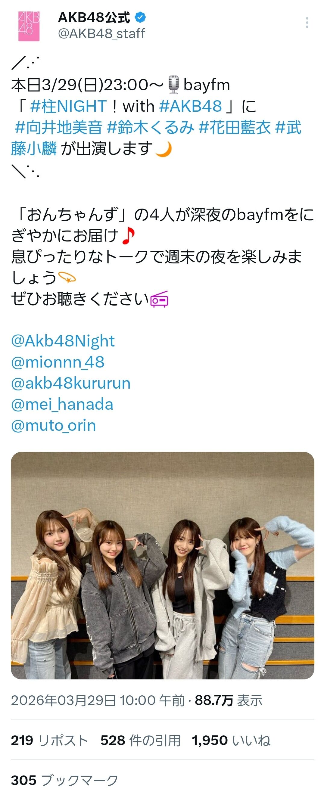This screenshot has width=321, height=795.
Task: Visit the @mionnn_48 mention
Action: point(58,362)
